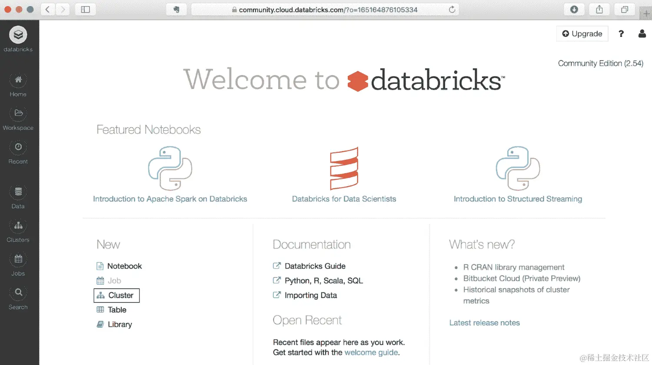Open Latest release notes
This screenshot has height=365, width=652.
point(485,323)
